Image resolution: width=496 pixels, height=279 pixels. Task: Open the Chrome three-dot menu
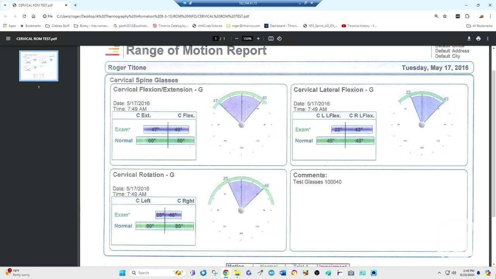pos(490,16)
